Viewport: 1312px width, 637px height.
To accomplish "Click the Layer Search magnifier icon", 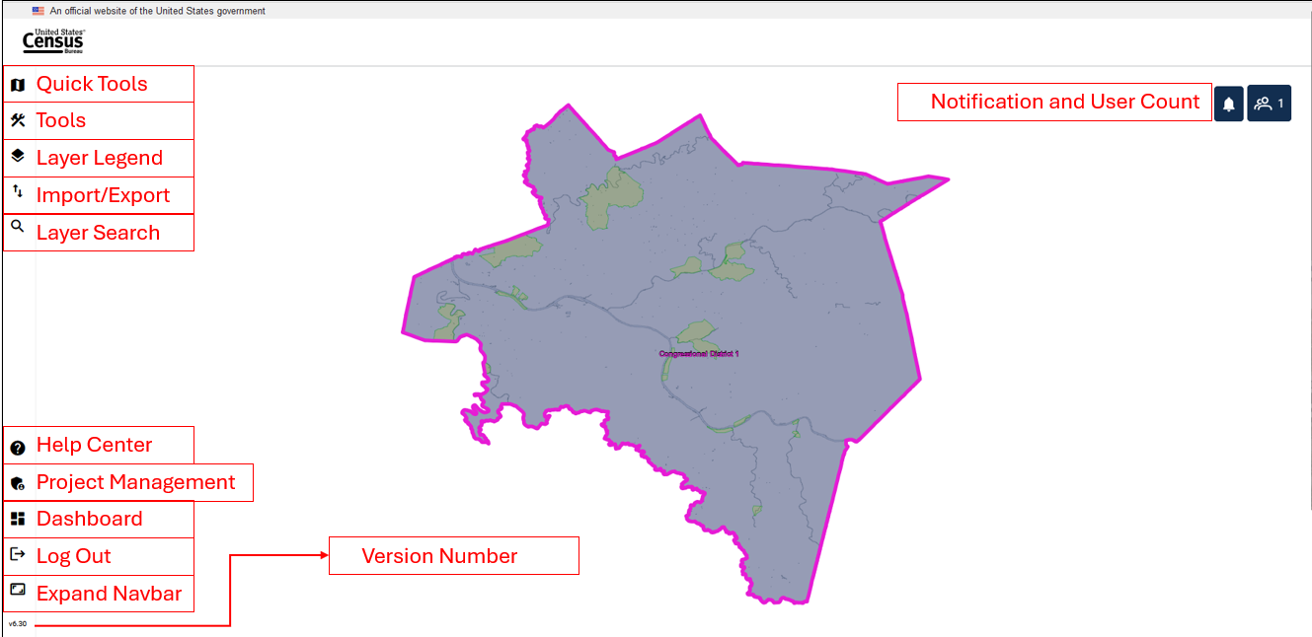I will pos(17,228).
